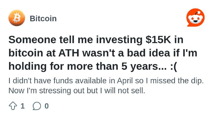
Task: Open the orange Bitcoin subreddit avatar
Action: pyautogui.click(x=17, y=18)
